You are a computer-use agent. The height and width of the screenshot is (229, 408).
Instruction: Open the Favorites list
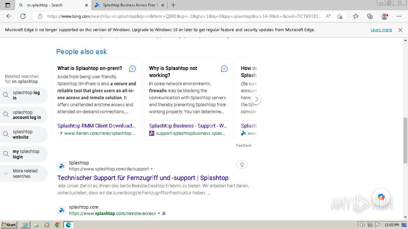pyautogui.click(x=356, y=16)
